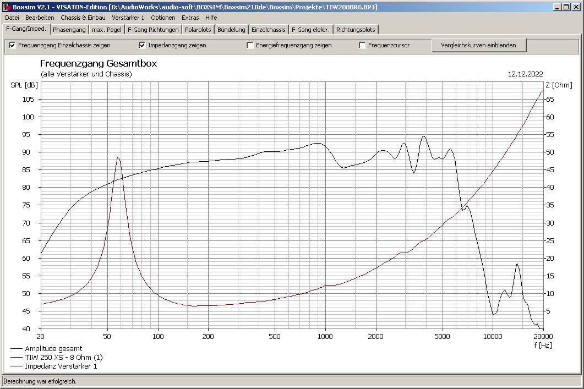Go to the Bündelung tab
The image size is (584, 389).
click(231, 30)
